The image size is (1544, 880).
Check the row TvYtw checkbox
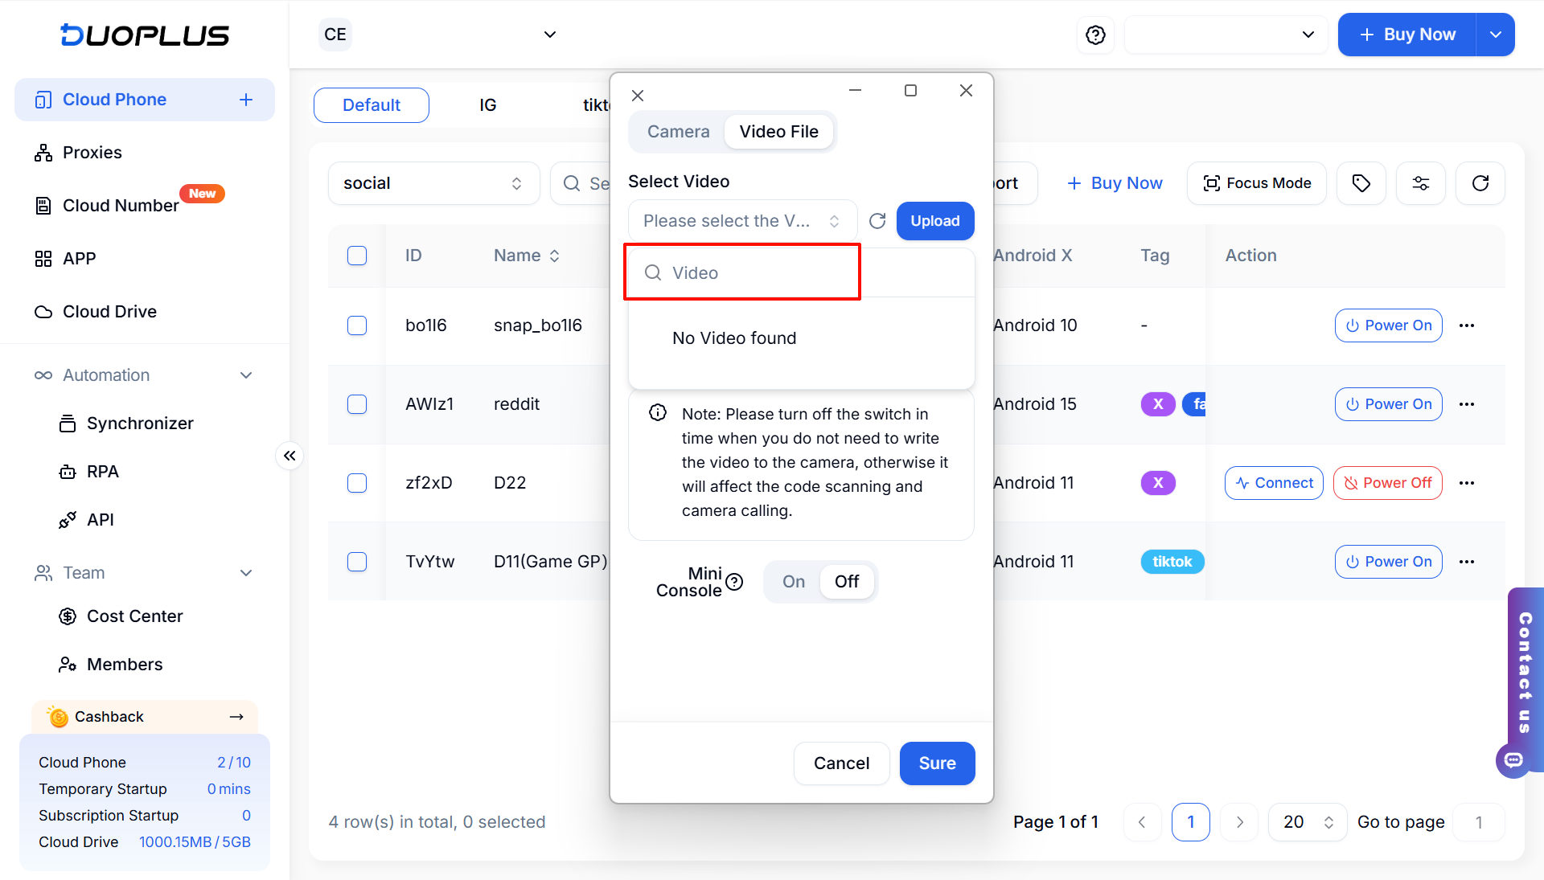point(357,562)
